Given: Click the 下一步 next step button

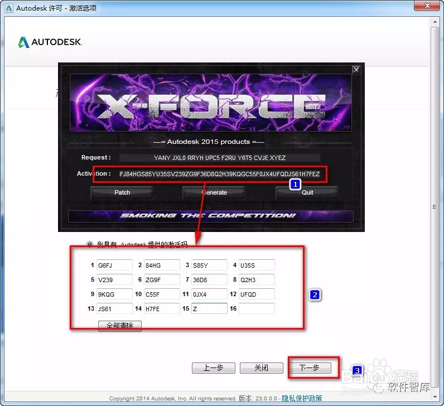Looking at the screenshot, I should (309, 368).
